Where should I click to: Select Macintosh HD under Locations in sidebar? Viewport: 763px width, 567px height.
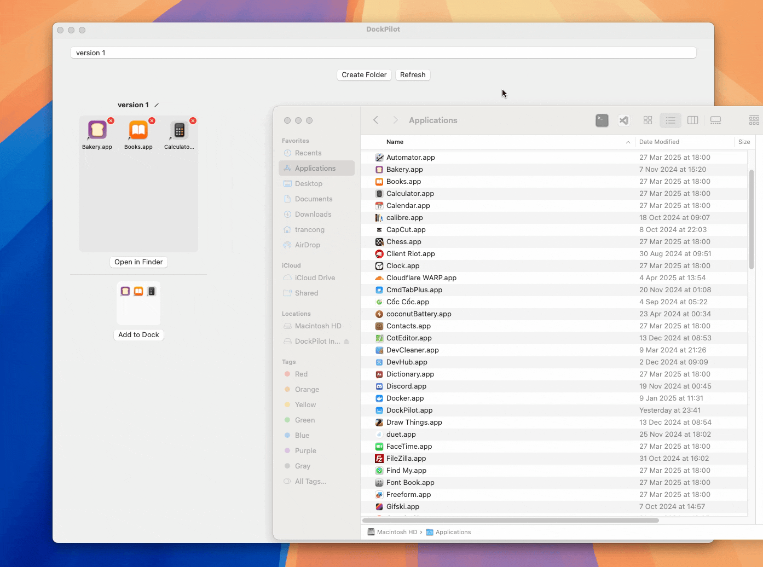316,326
